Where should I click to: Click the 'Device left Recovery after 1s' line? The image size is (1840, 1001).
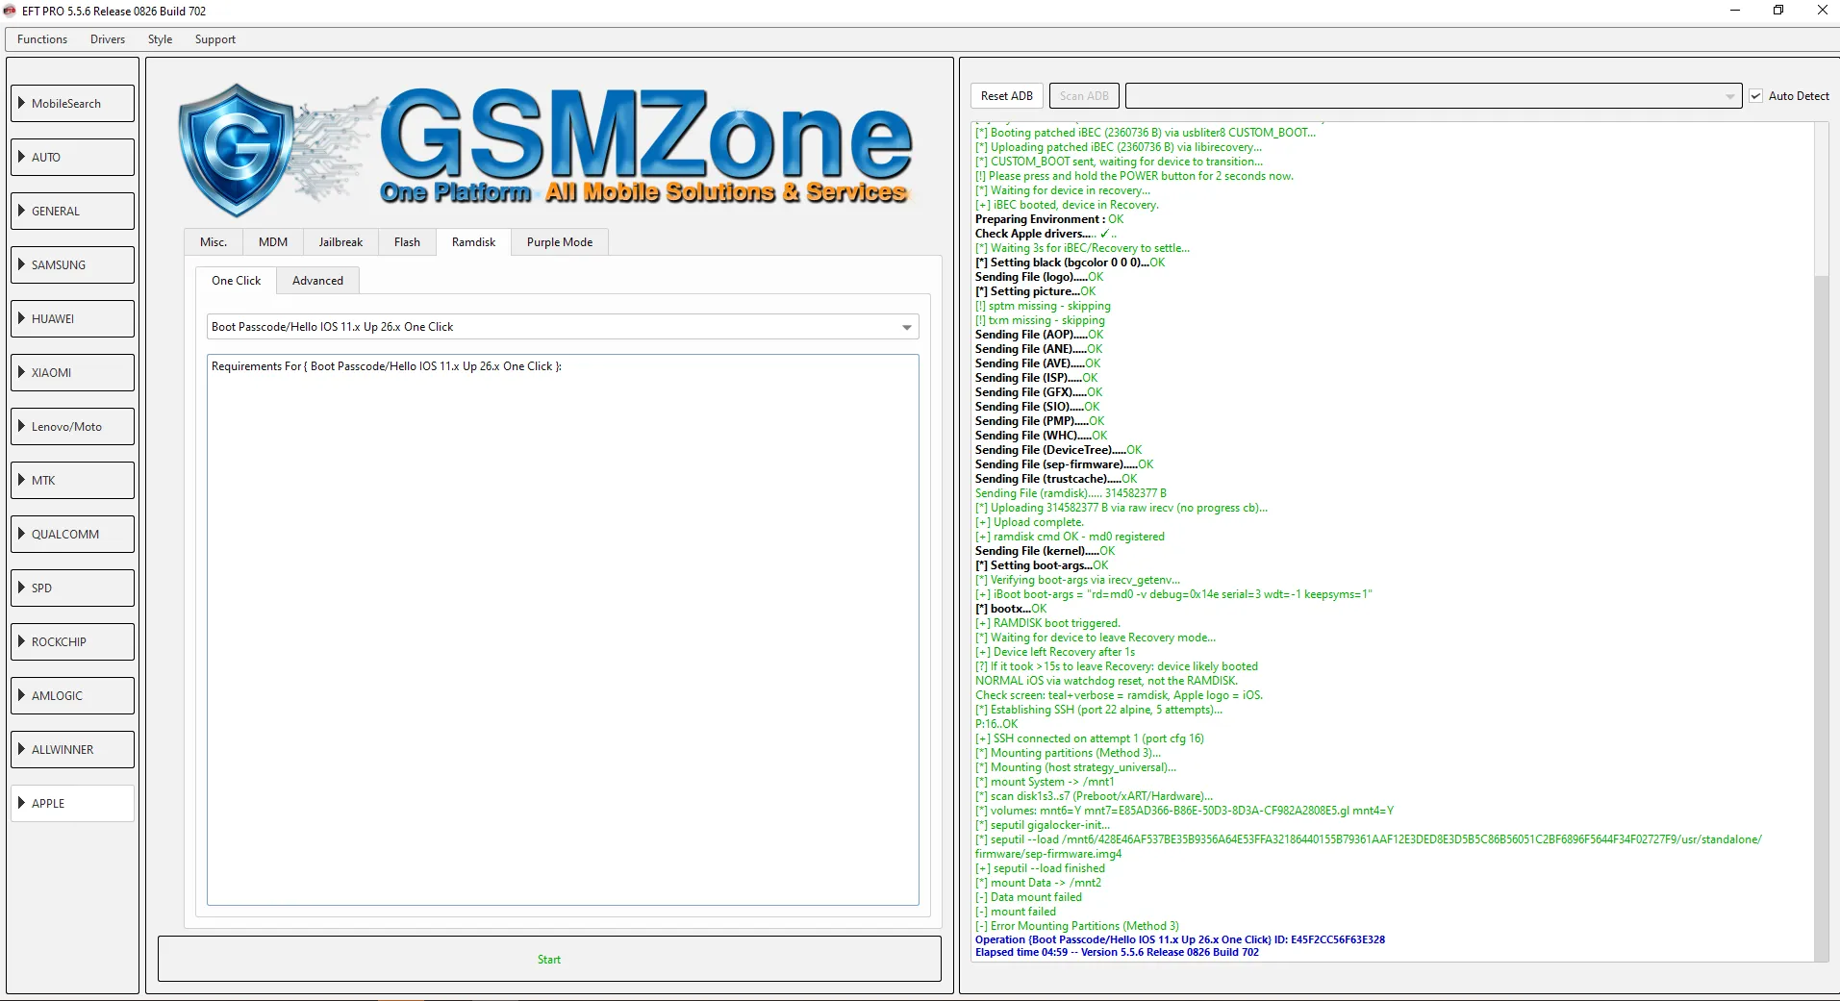[1055, 652]
